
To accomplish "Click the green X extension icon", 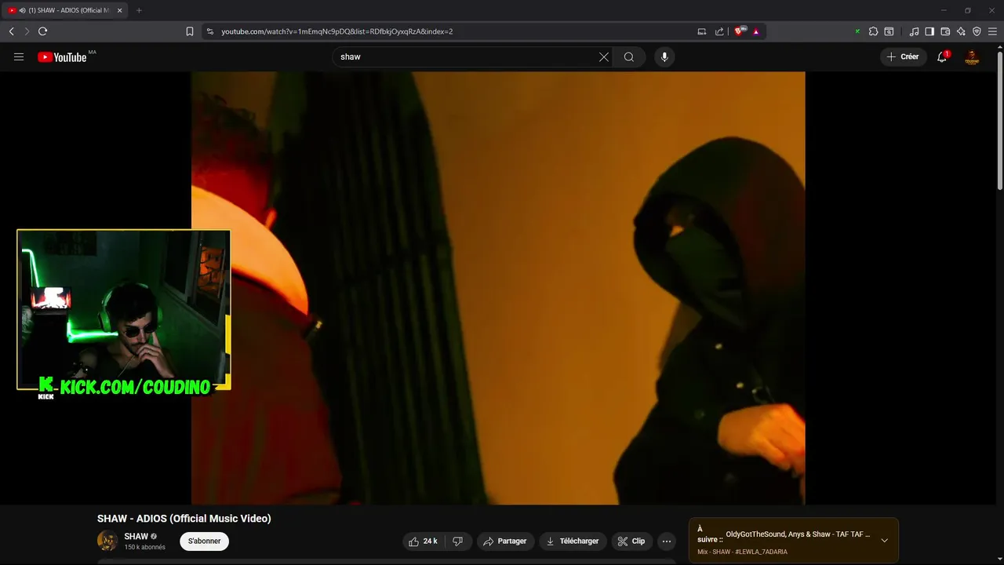I will [x=857, y=31].
